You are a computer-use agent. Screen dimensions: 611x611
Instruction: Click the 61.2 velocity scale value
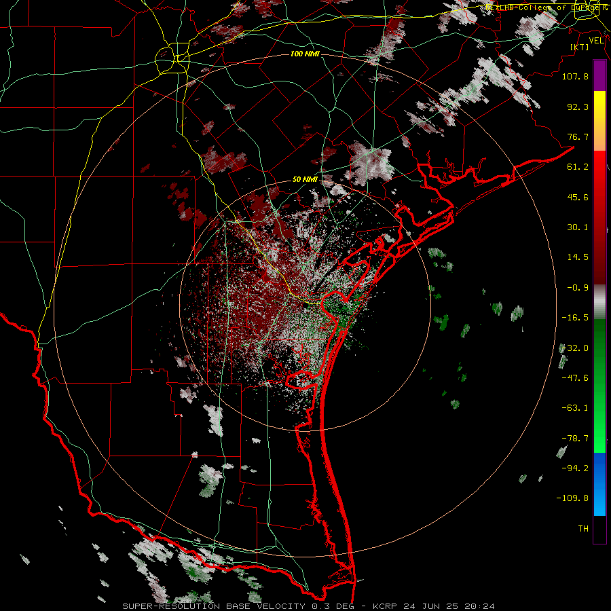[578, 167]
